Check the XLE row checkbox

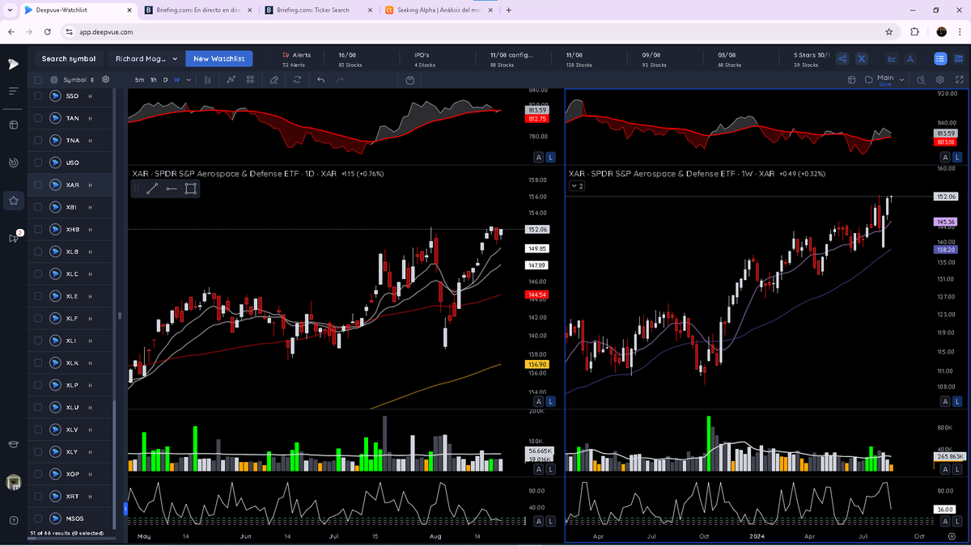pyautogui.click(x=38, y=296)
